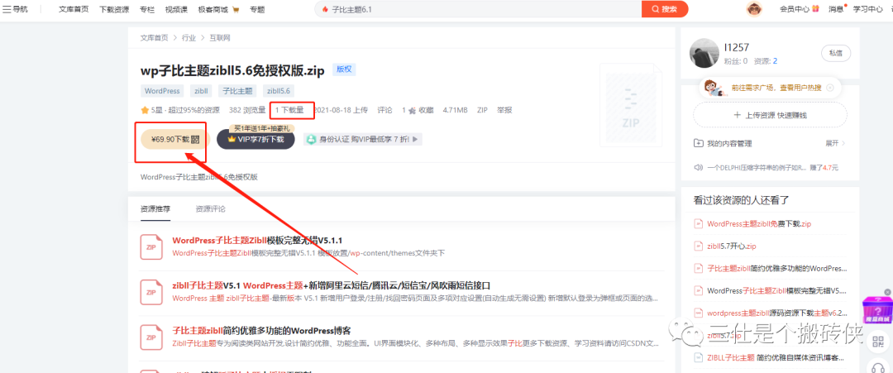This screenshot has width=893, height=373.
Task: Open ZIBLL子比主题 简约优雅自媒体资讯博客
Action: click(x=776, y=357)
